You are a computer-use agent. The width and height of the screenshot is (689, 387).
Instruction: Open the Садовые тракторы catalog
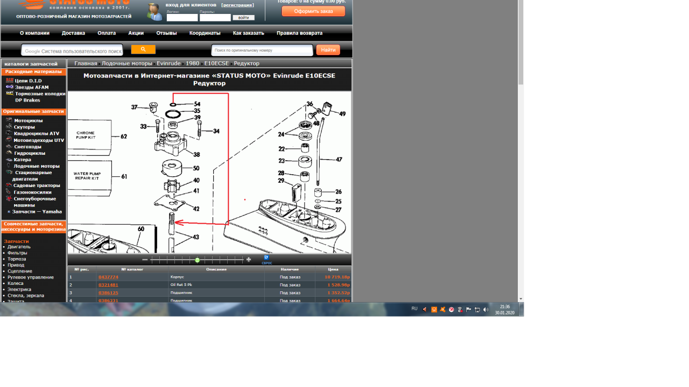click(37, 185)
